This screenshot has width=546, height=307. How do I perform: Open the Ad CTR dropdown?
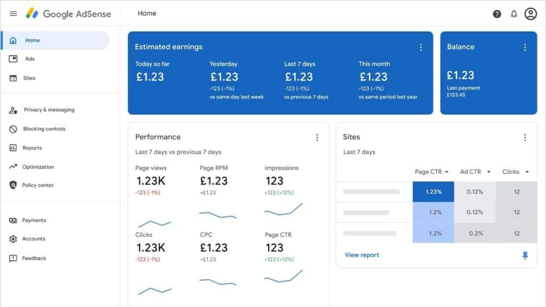point(475,172)
